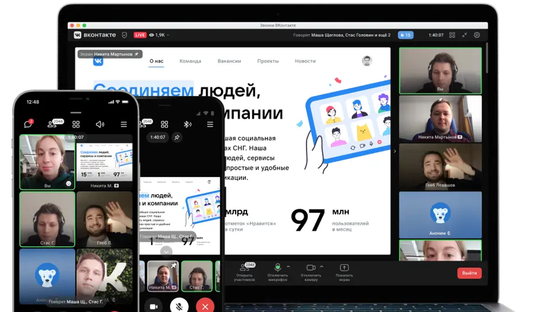Select Никита Мартынов's video tile on the laptop
Image resolution: width=555 pixels, height=312 pixels.
pos(440,119)
